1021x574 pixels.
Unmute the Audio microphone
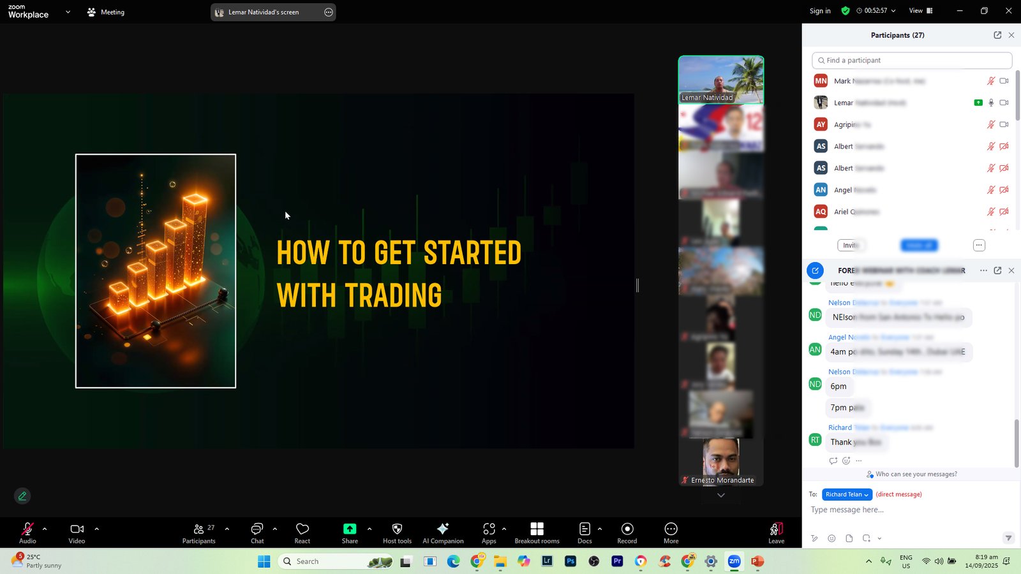(x=27, y=529)
